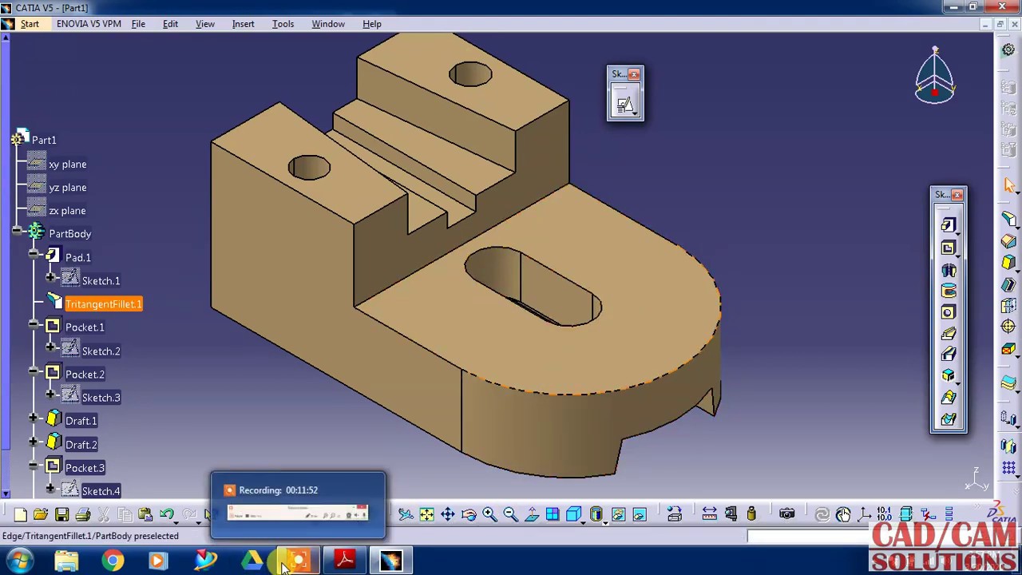
Task: Click the Normal View icon
Action: point(531,515)
